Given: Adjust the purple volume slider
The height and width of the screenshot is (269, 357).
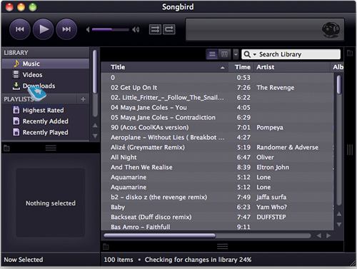Looking at the screenshot, I should pos(111,29).
